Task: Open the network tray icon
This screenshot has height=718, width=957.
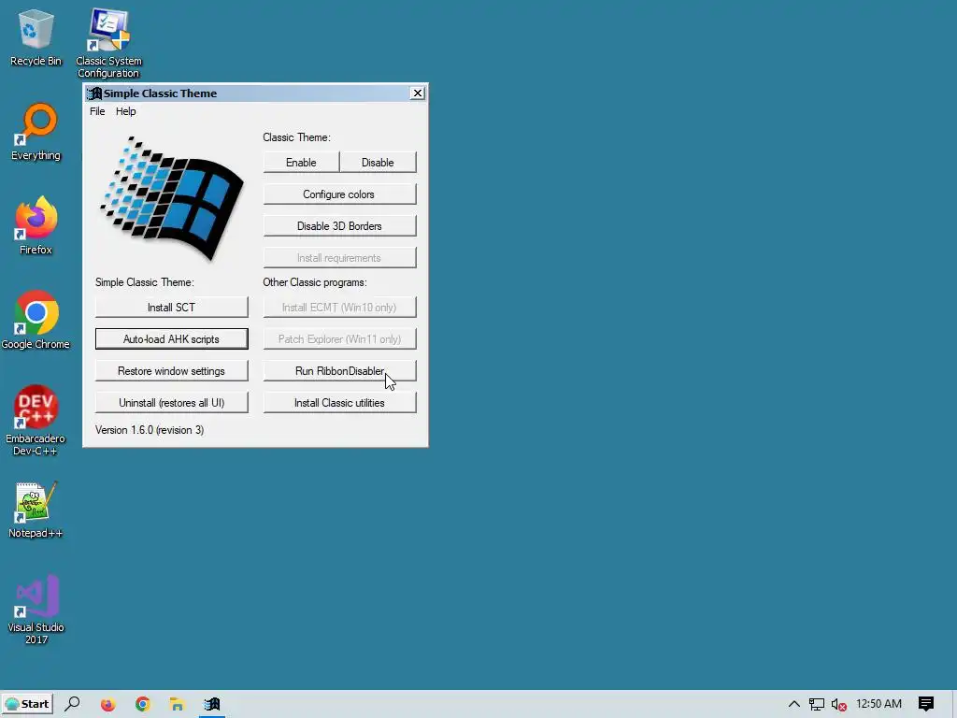Action: (x=817, y=704)
